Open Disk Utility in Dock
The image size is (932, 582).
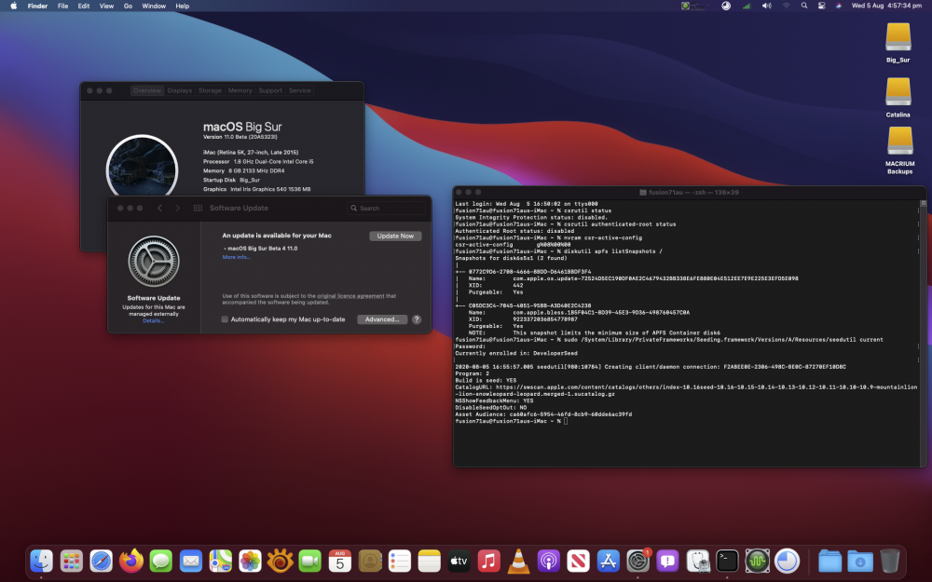tap(698, 561)
